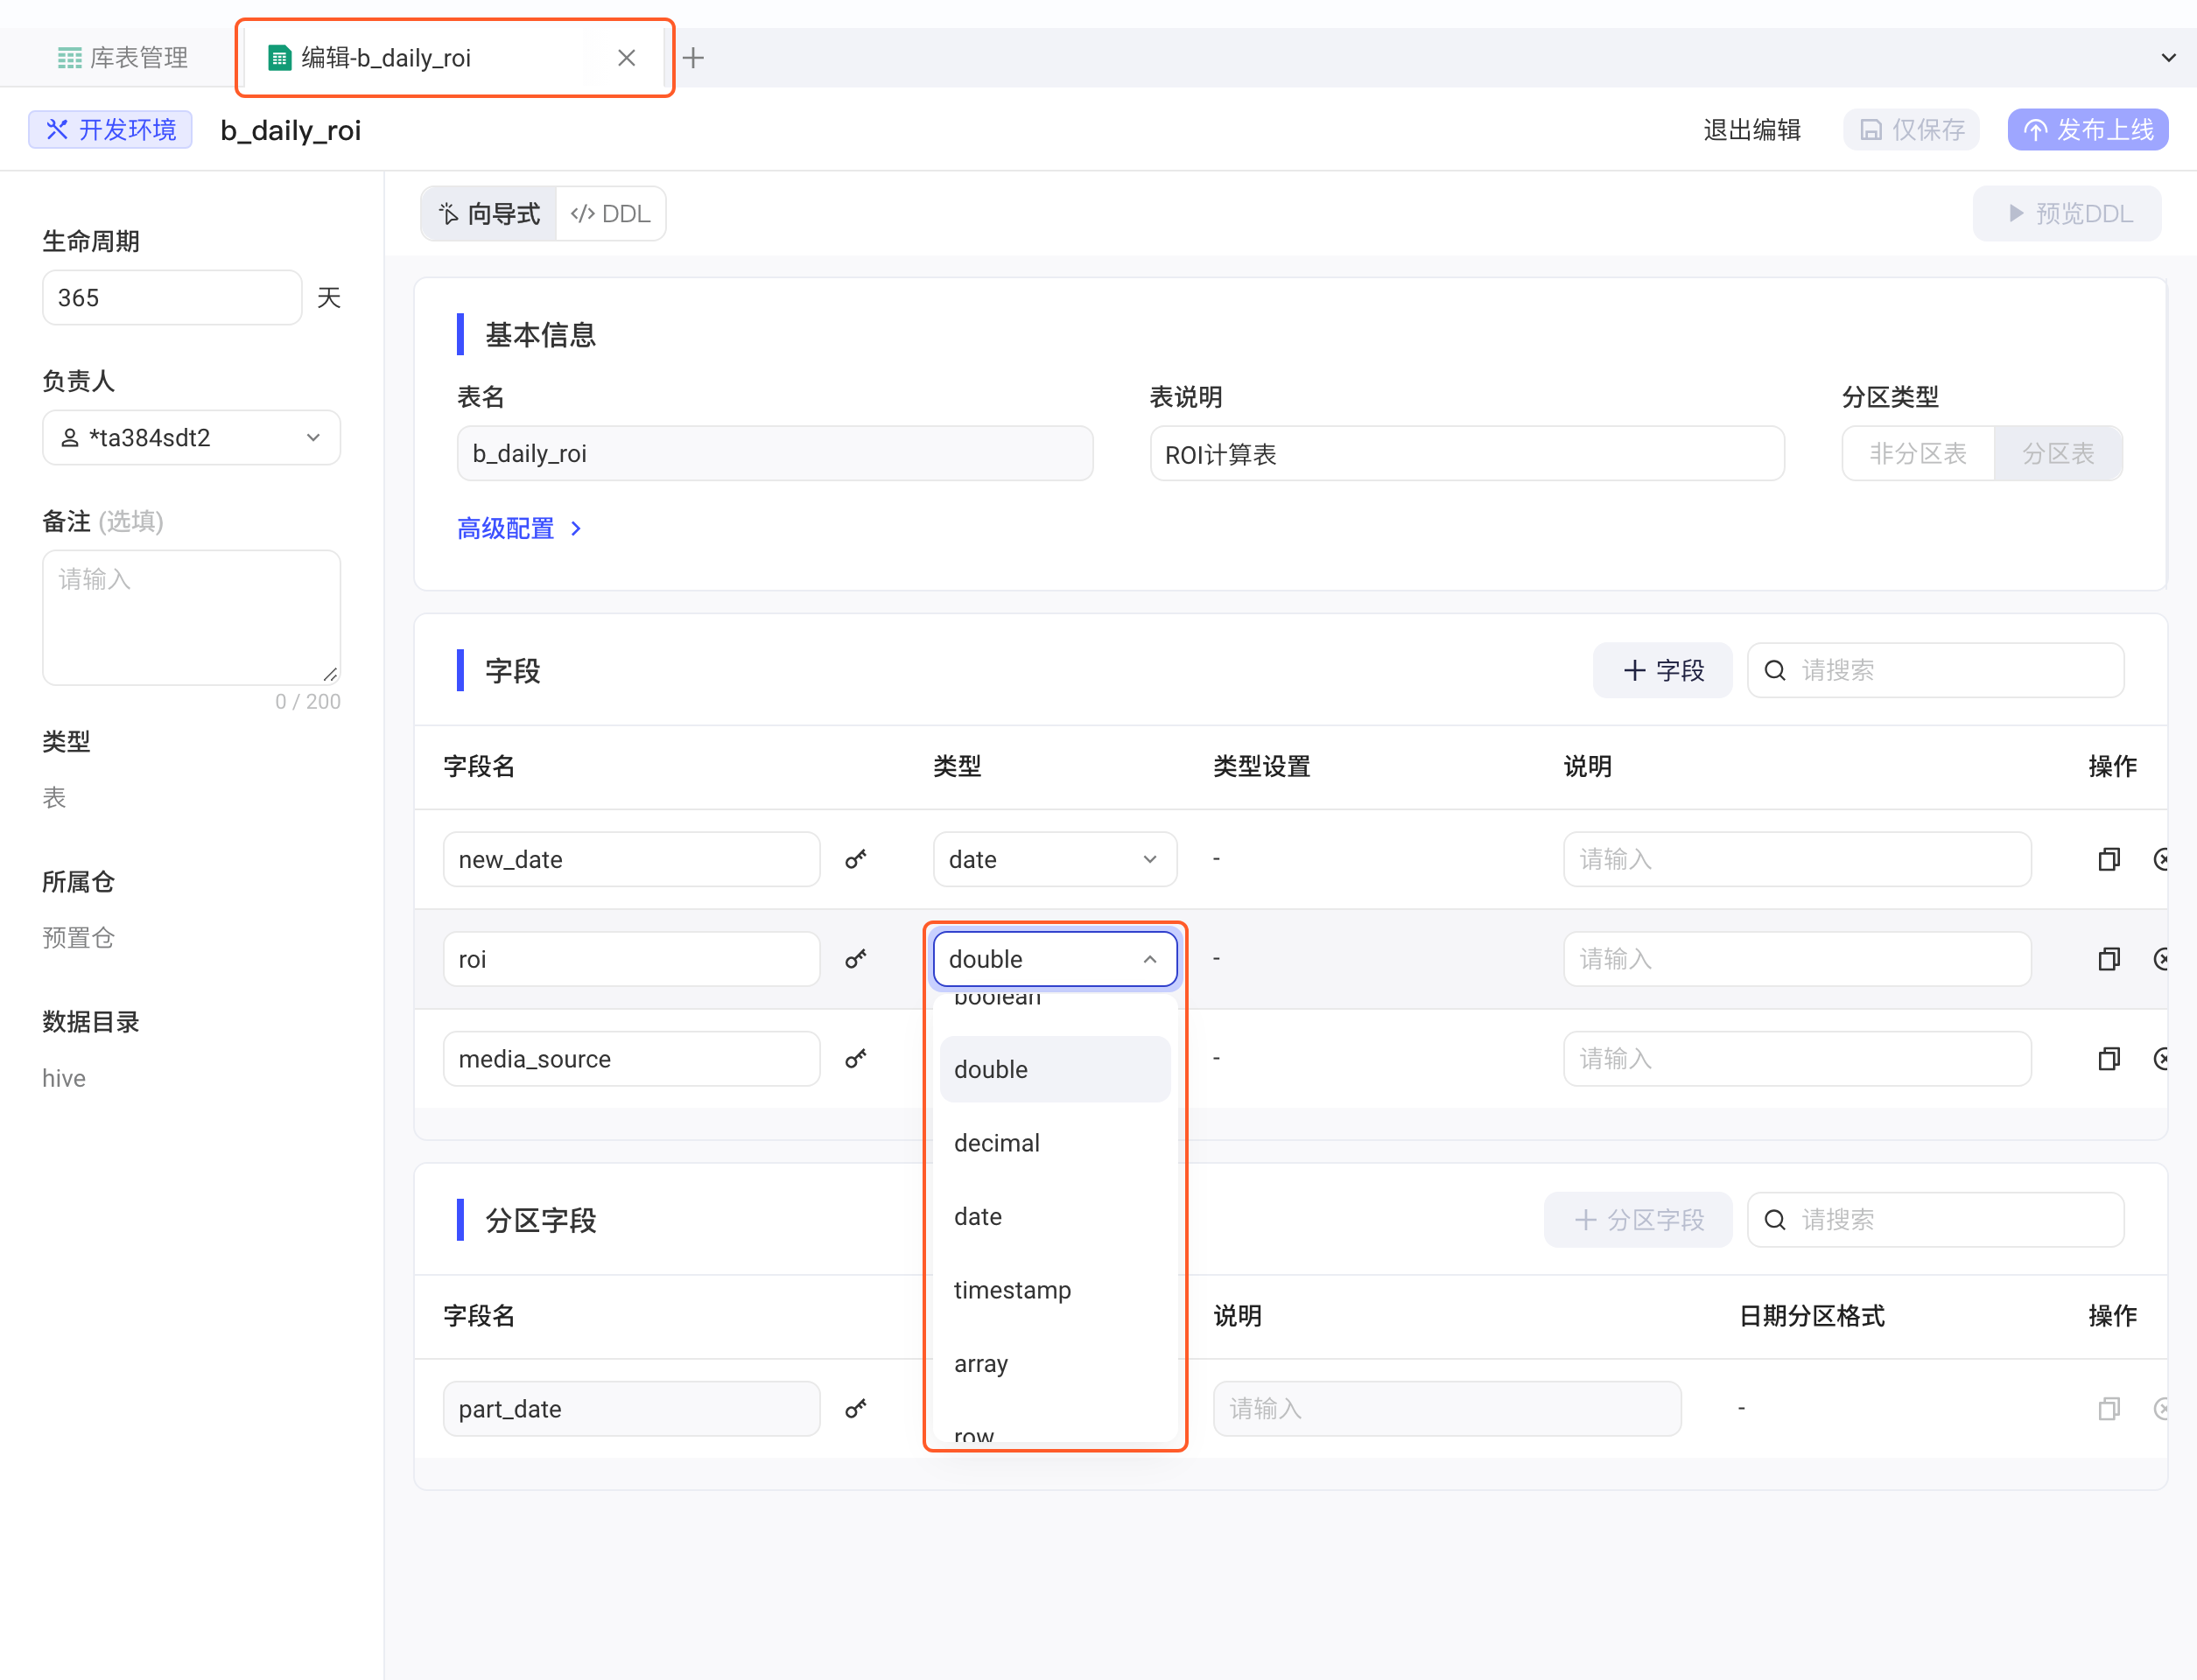This screenshot has width=2197, height=1680.
Task: Copy the media_source field row
Action: [x=2109, y=1059]
